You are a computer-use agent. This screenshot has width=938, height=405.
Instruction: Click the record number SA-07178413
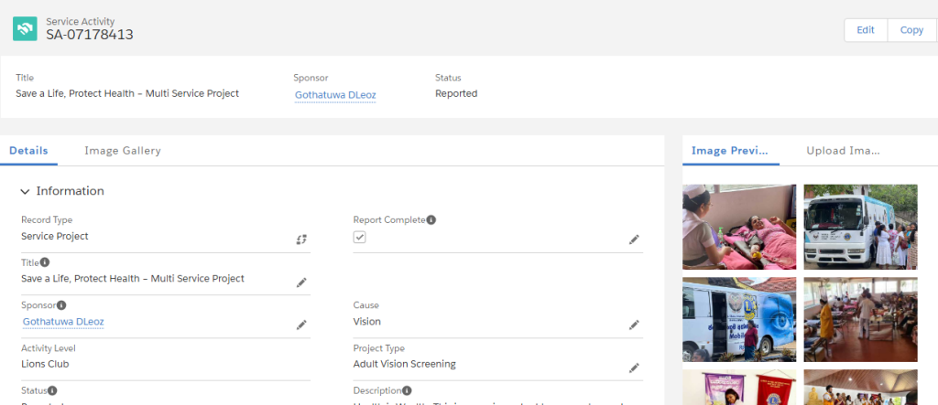[90, 35]
